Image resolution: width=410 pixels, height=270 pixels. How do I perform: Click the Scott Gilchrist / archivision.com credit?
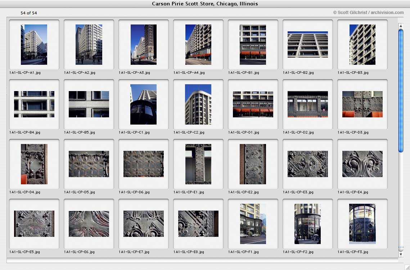[368, 12]
